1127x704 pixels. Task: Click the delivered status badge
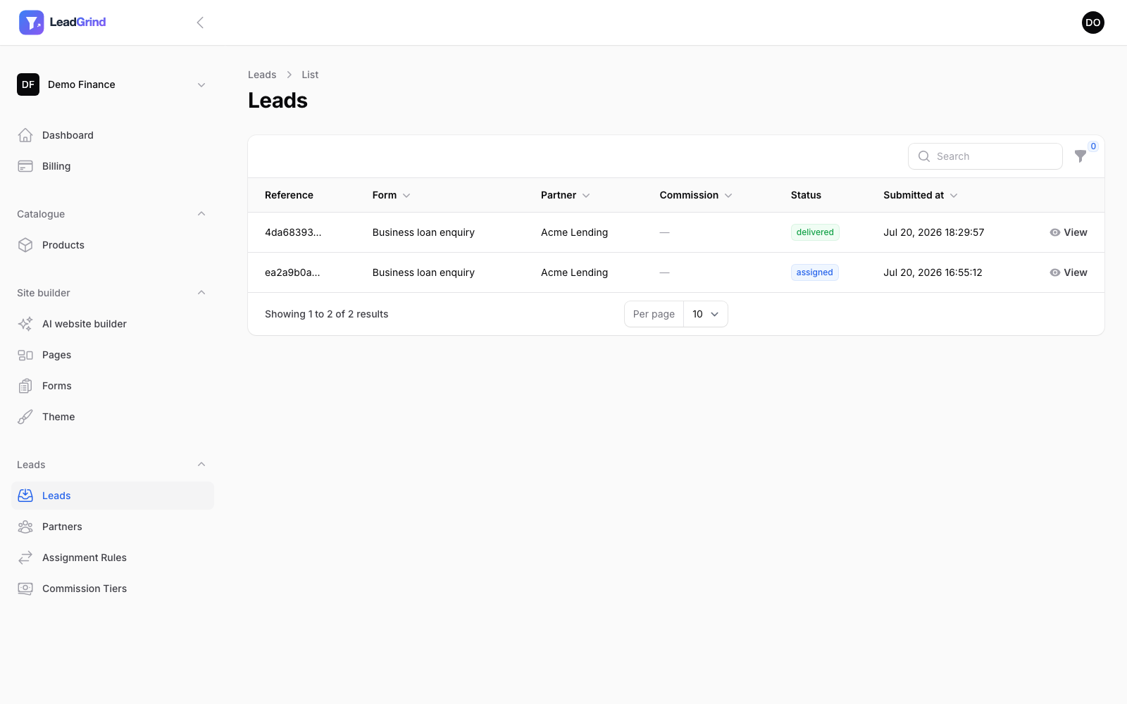[815, 232]
